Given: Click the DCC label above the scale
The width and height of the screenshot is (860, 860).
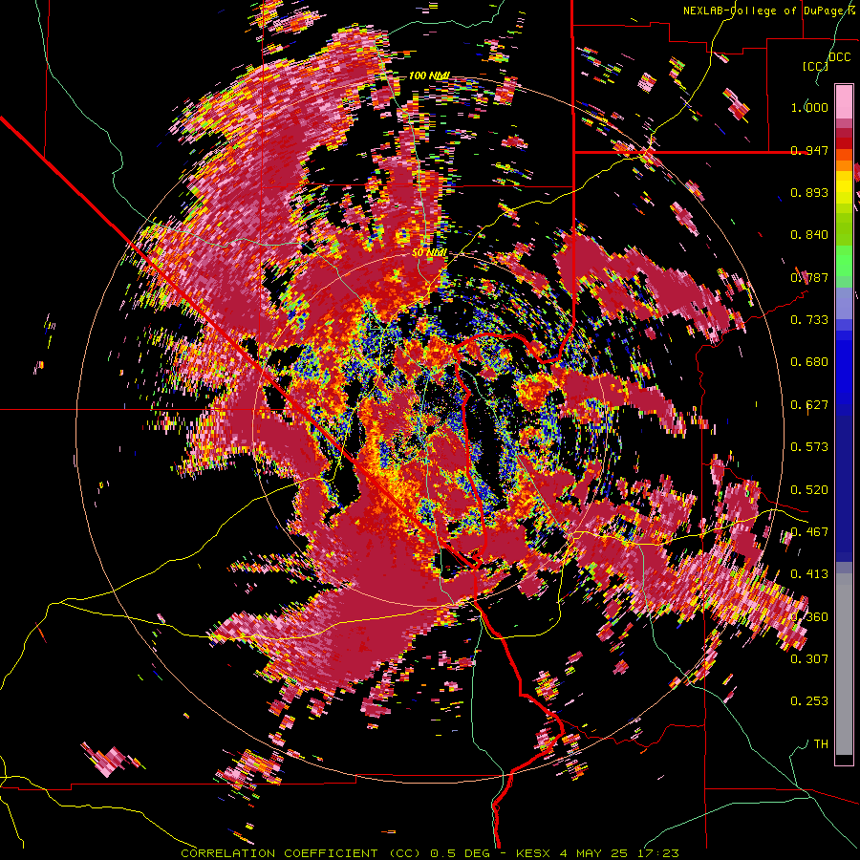Looking at the screenshot, I should click(840, 56).
